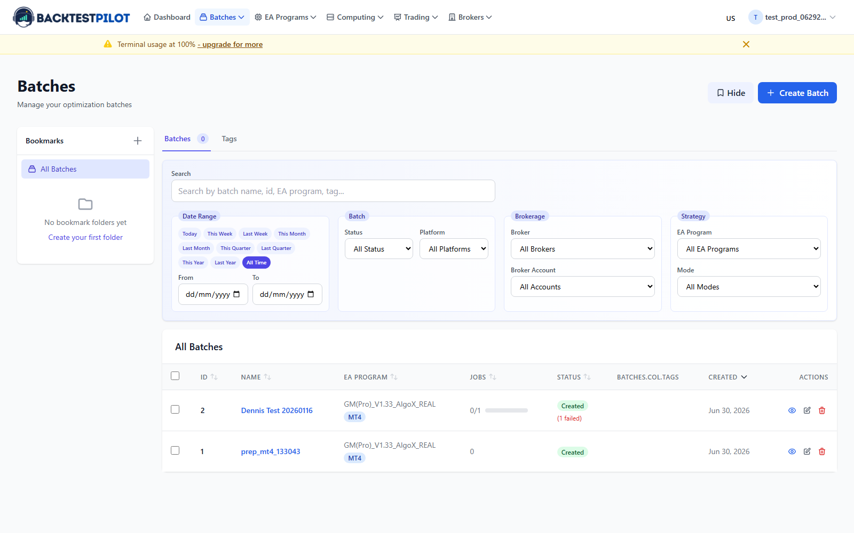Delete batch Dennis Test 20260116
The width and height of the screenshot is (854, 533).
(x=822, y=410)
